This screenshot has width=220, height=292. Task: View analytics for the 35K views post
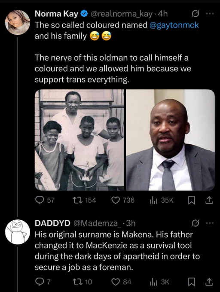click(153, 201)
